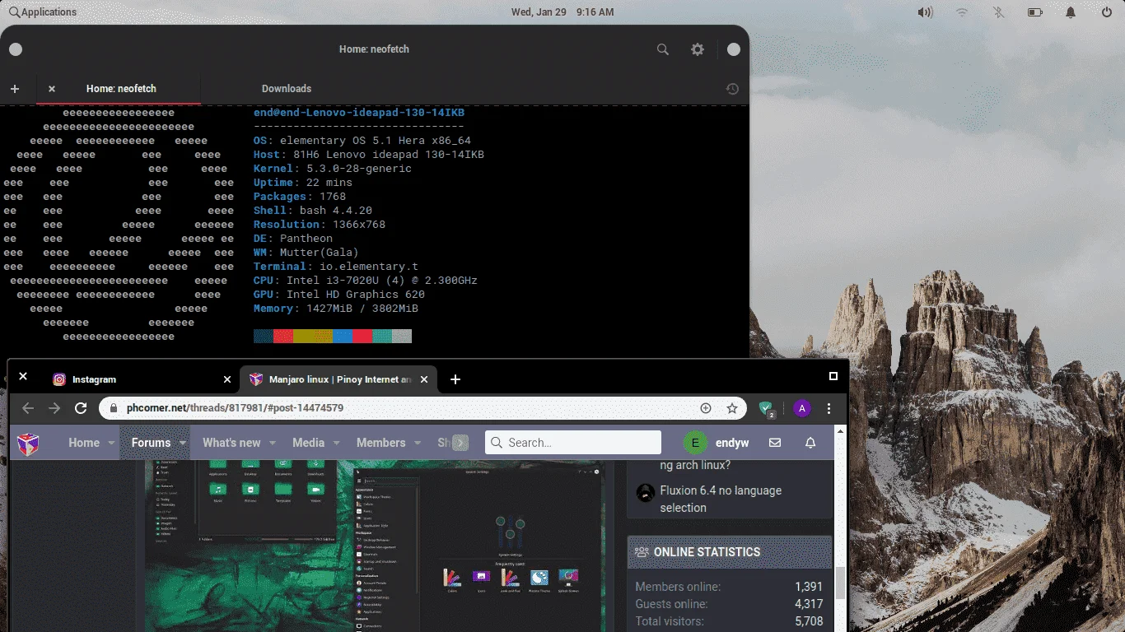The width and height of the screenshot is (1125, 632).
Task: Click 'CPU: Intel i3-7020U' terminal line
Action: pos(366,281)
